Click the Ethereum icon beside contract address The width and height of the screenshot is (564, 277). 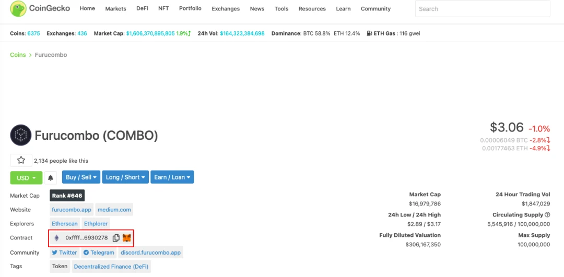click(x=57, y=238)
